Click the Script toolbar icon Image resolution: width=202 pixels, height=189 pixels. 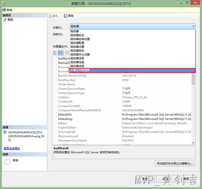[50, 16]
